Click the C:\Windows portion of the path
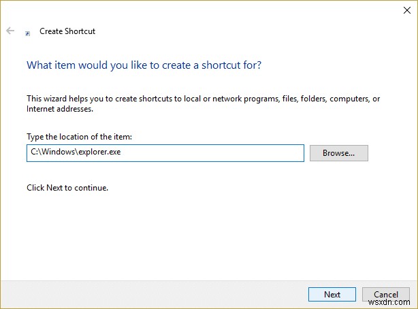The width and height of the screenshot is (418, 309). [x=50, y=153]
